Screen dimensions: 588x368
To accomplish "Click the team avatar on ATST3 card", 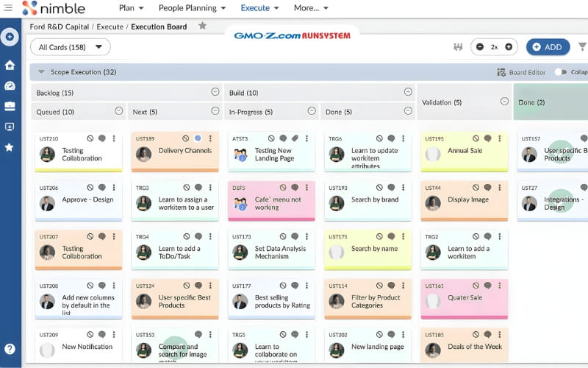I will pos(240,155).
